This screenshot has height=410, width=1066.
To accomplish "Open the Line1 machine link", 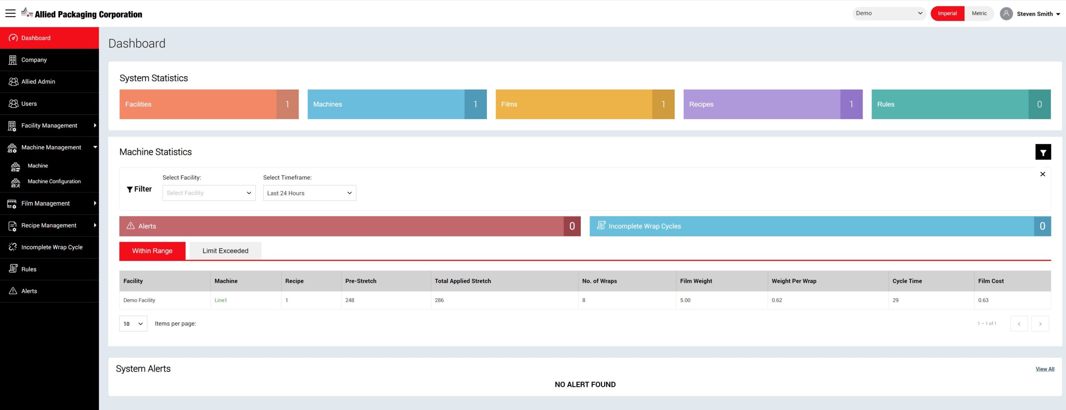I will click(x=220, y=300).
